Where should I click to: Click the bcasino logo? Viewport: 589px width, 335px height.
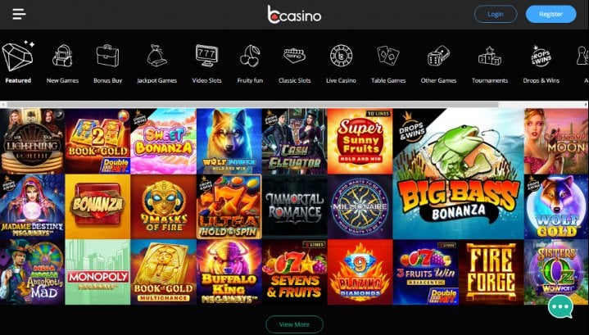(x=294, y=14)
